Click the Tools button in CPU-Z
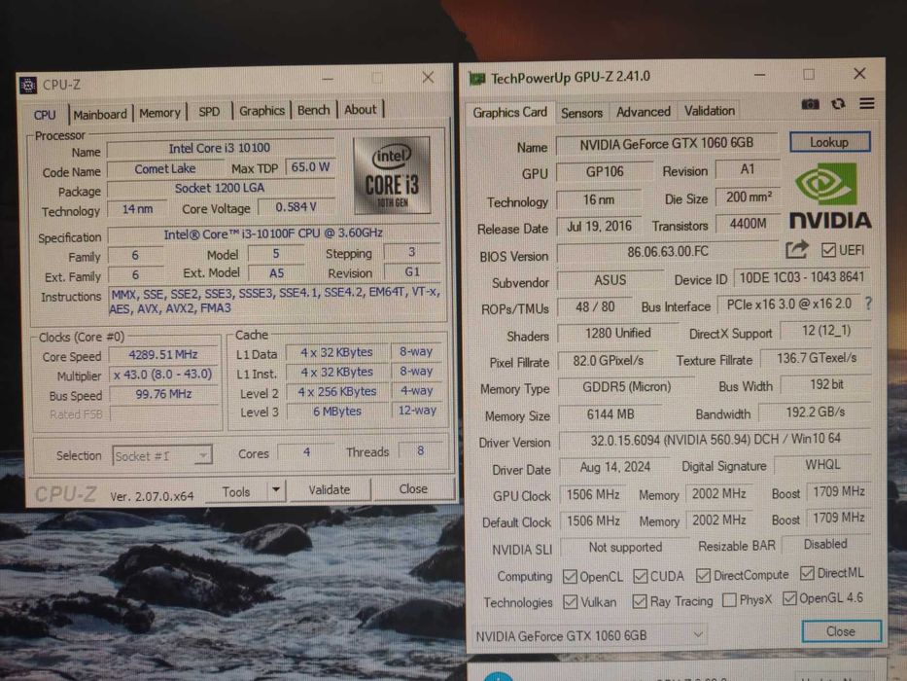The height and width of the screenshot is (681, 907). point(236,491)
